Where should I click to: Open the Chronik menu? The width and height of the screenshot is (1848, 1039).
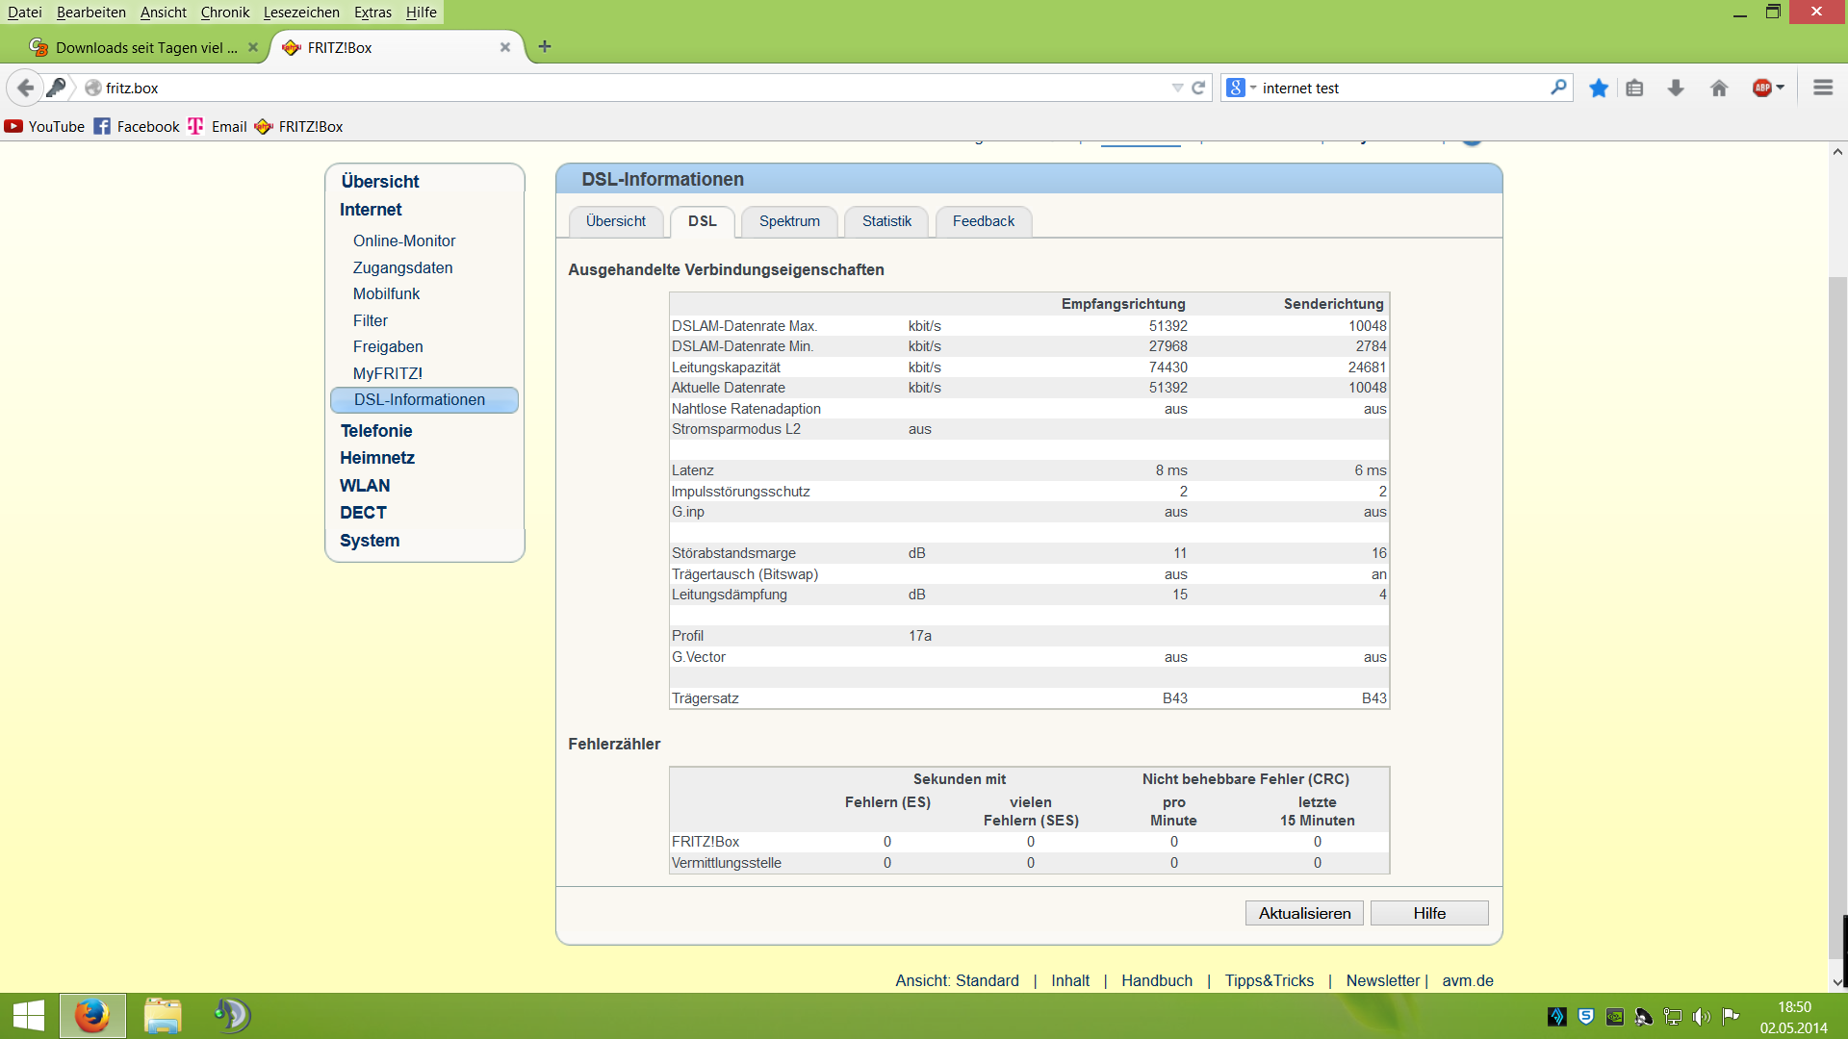coord(224,13)
